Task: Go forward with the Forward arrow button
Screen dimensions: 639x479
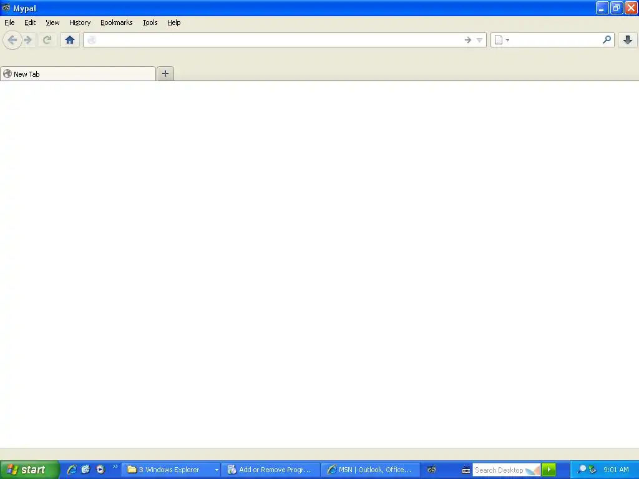Action: click(28, 40)
